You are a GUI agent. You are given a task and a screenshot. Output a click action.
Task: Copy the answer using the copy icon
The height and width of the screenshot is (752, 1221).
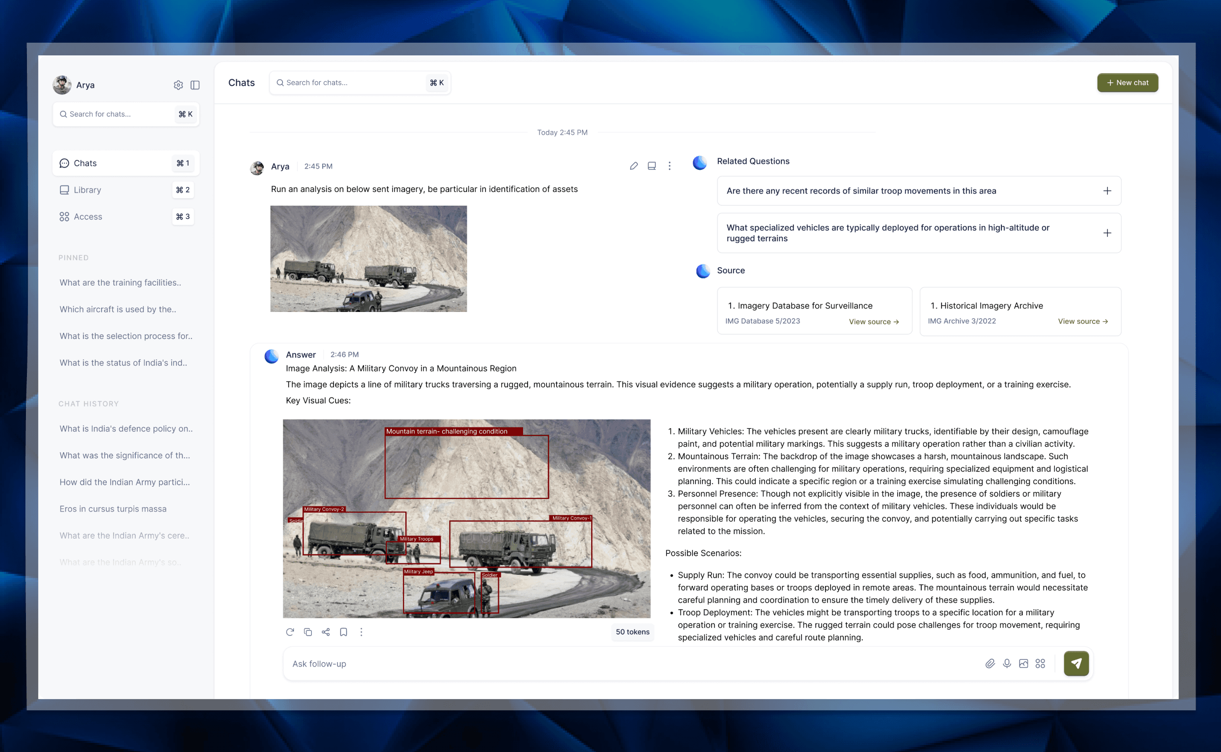[x=308, y=632]
